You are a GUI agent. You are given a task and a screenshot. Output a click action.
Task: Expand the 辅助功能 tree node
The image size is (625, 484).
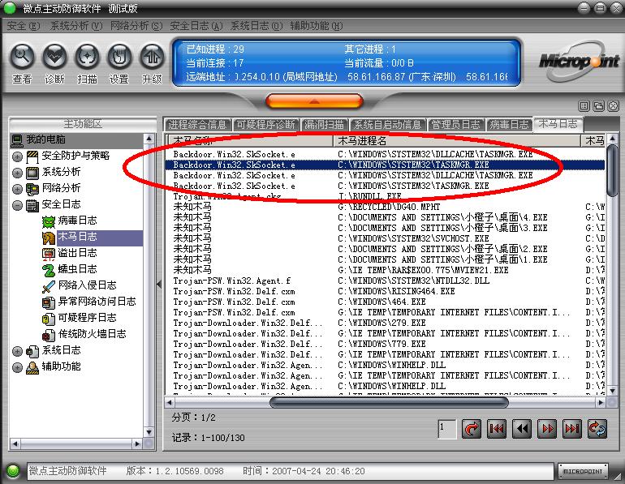point(17,367)
